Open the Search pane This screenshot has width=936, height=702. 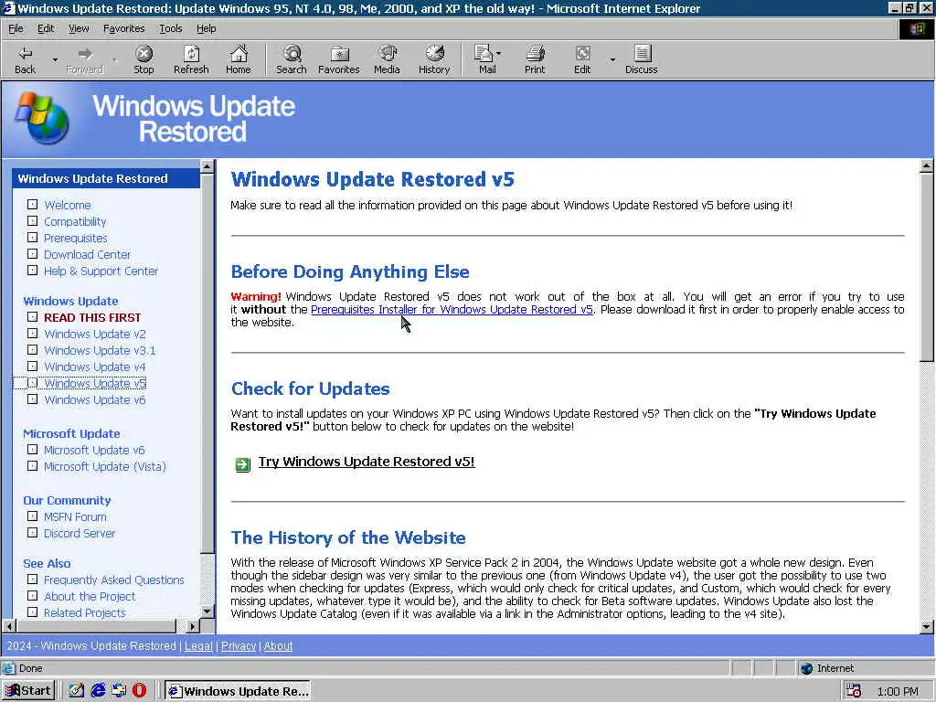pyautogui.click(x=292, y=59)
